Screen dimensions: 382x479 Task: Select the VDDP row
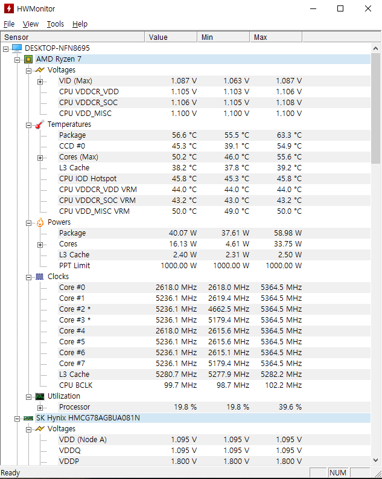click(x=214, y=461)
